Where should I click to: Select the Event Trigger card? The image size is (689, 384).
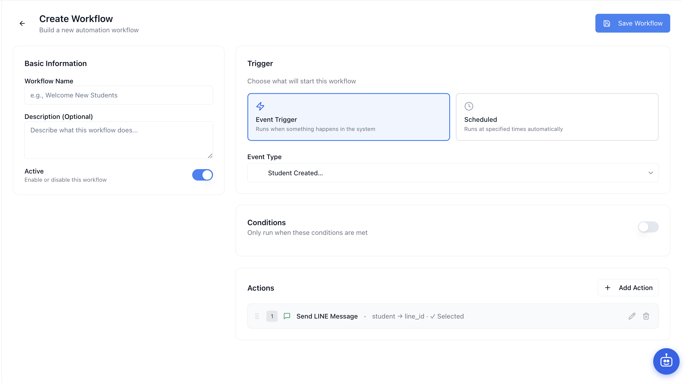[x=349, y=117]
